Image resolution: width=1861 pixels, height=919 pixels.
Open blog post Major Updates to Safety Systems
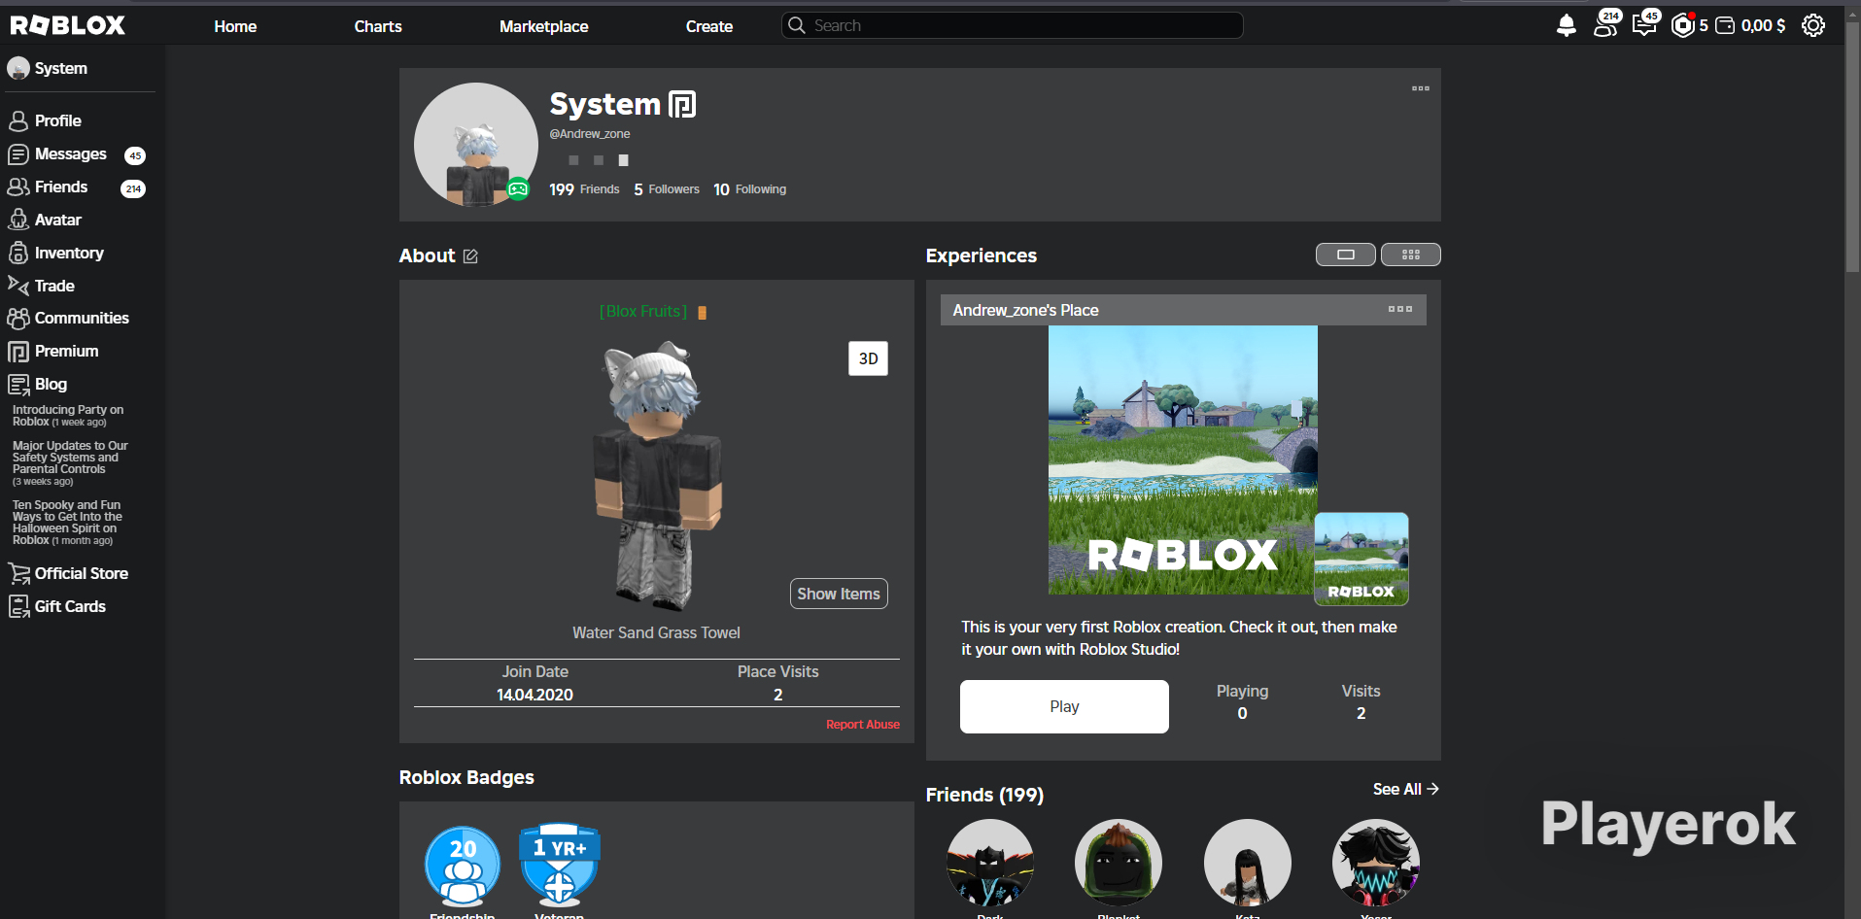(x=70, y=463)
